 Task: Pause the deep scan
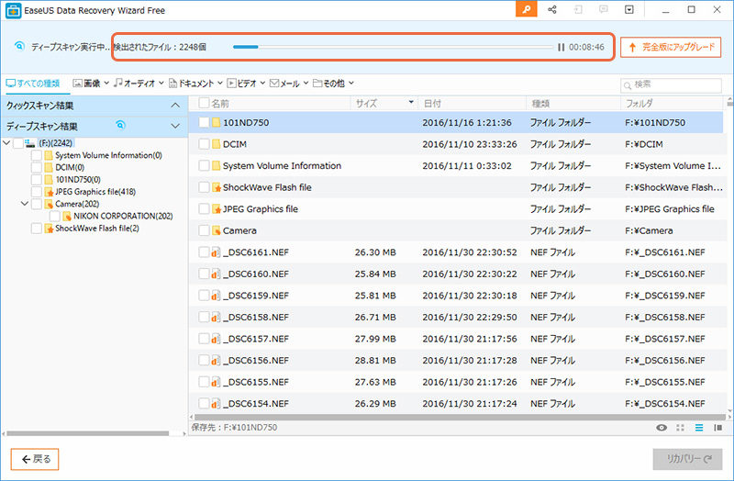[x=561, y=48]
